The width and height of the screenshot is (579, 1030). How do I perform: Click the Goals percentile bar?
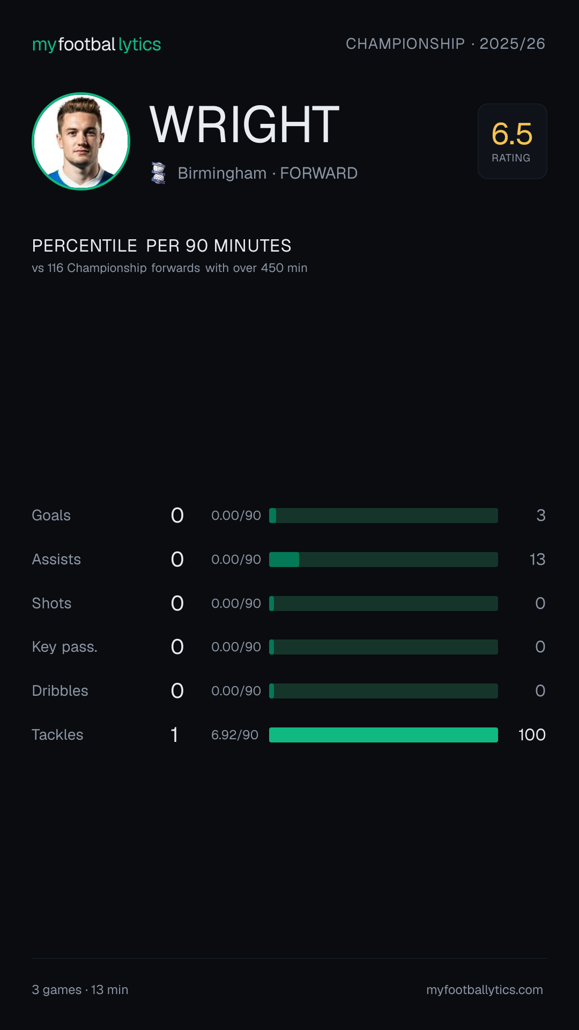click(x=383, y=516)
